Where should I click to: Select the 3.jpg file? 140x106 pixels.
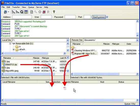[7, 68]
